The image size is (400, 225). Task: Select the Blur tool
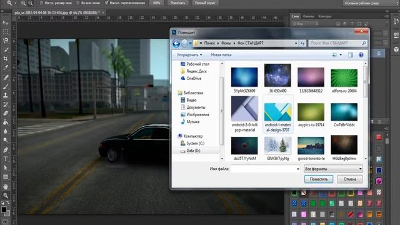pos(6,131)
